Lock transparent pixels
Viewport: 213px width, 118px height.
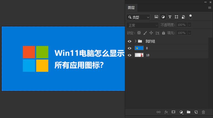139,33
